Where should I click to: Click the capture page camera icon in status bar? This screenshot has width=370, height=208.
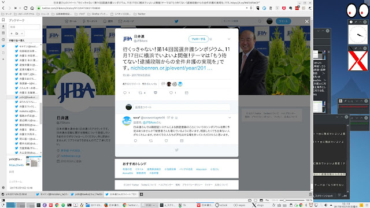pos(250,200)
